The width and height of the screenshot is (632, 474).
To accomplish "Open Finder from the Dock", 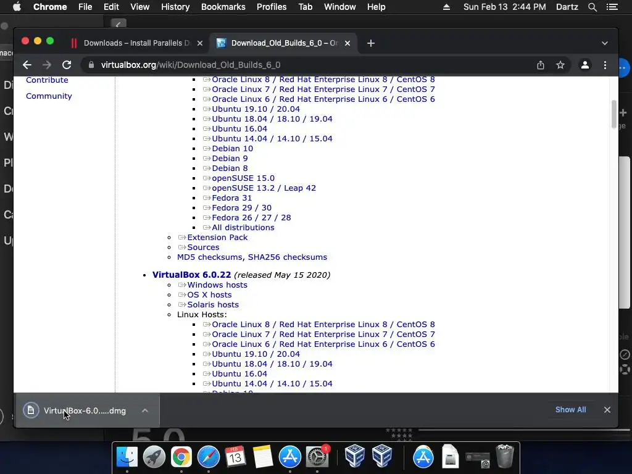I will click(127, 457).
